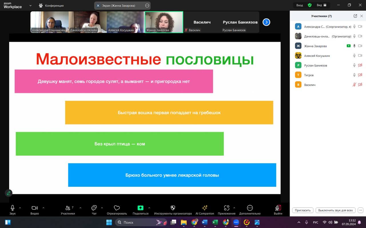Click green box Без крыл птица — ком
Image resolution: width=366 pixels, height=228 pixels.
[120, 144]
